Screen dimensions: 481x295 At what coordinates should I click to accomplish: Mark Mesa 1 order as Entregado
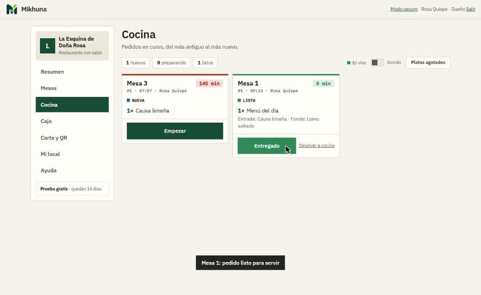(267, 146)
